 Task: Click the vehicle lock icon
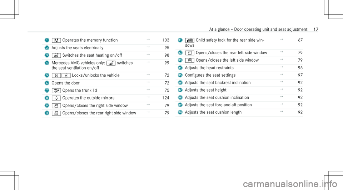pyautogui.click(x=56, y=76)
